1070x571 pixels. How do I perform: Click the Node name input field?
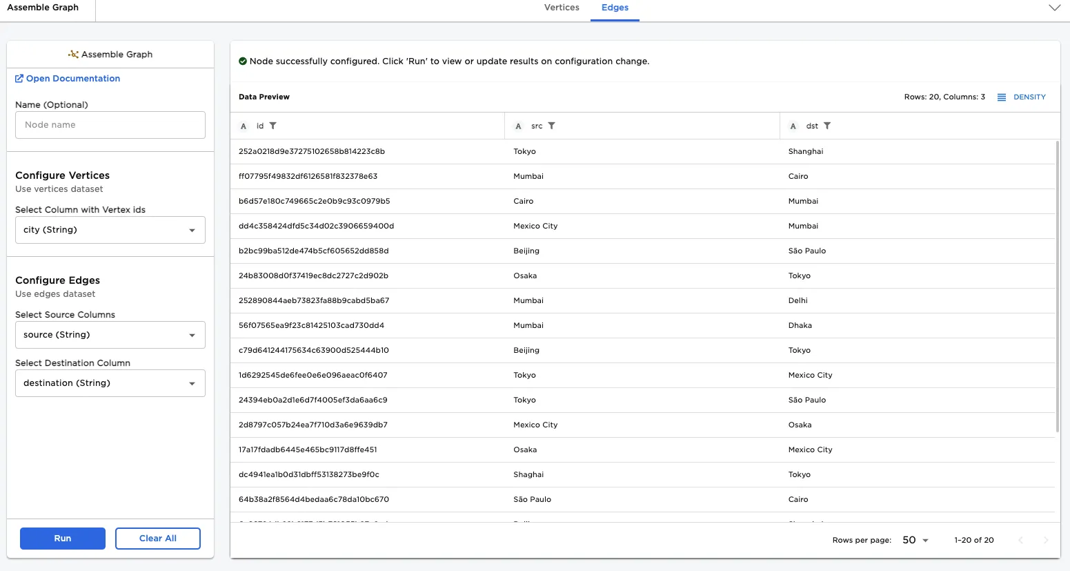click(x=110, y=125)
